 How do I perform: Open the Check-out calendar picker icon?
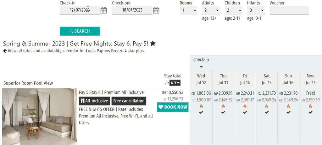point(156,10)
